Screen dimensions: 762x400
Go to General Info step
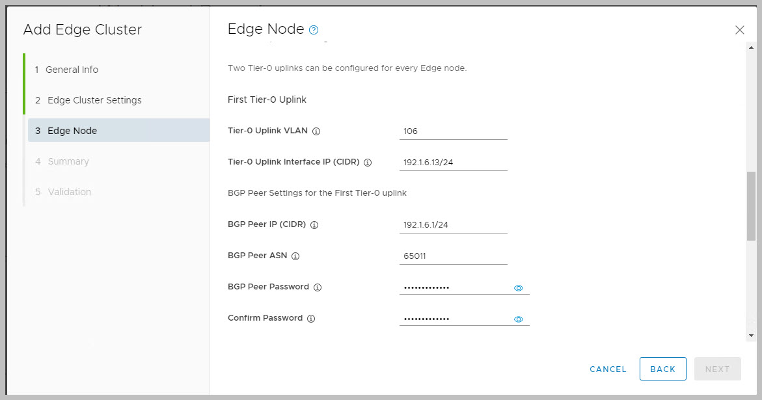[72, 70]
